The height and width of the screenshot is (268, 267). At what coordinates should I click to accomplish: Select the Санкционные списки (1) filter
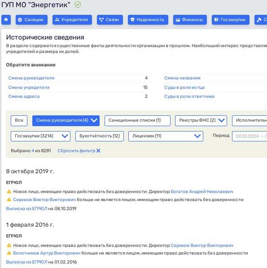pyautogui.click(x=137, y=121)
